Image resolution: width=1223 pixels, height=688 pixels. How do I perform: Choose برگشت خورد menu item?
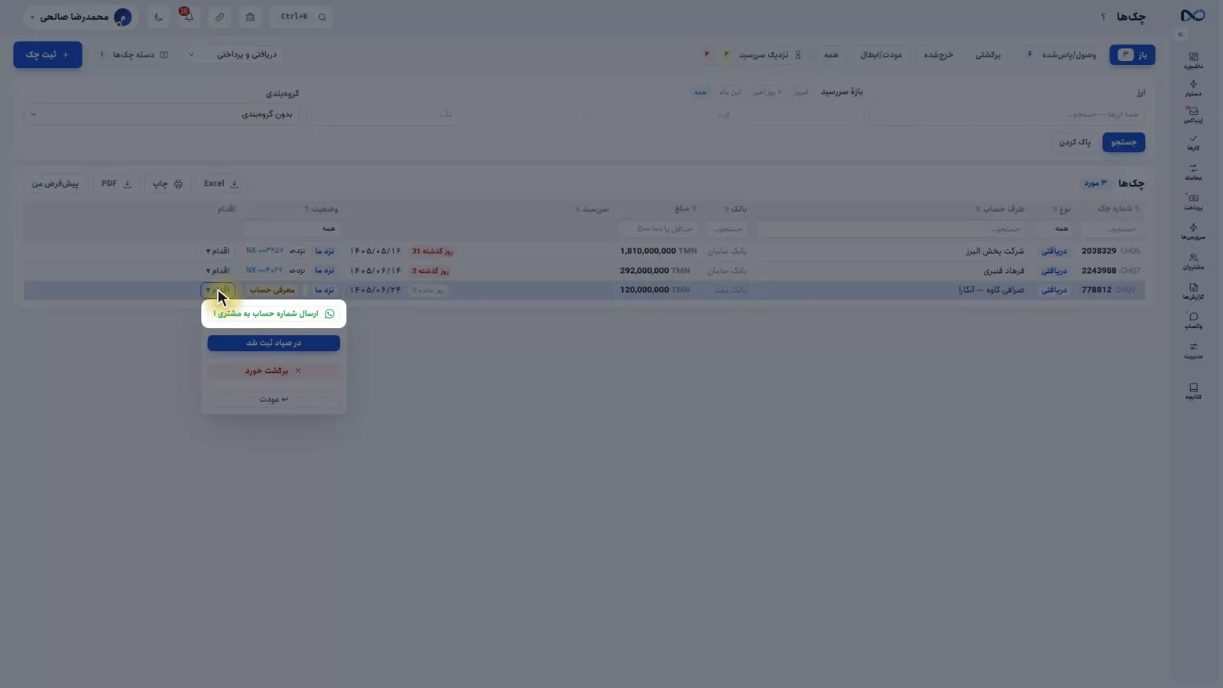coord(274,372)
